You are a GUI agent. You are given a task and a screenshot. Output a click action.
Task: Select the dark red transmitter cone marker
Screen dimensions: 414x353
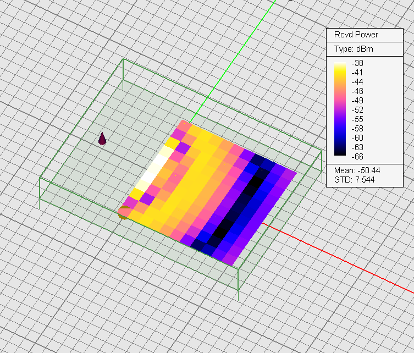click(102, 139)
